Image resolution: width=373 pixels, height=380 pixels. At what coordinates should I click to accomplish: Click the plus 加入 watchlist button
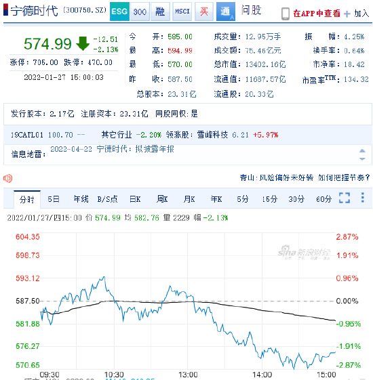coord(357,14)
